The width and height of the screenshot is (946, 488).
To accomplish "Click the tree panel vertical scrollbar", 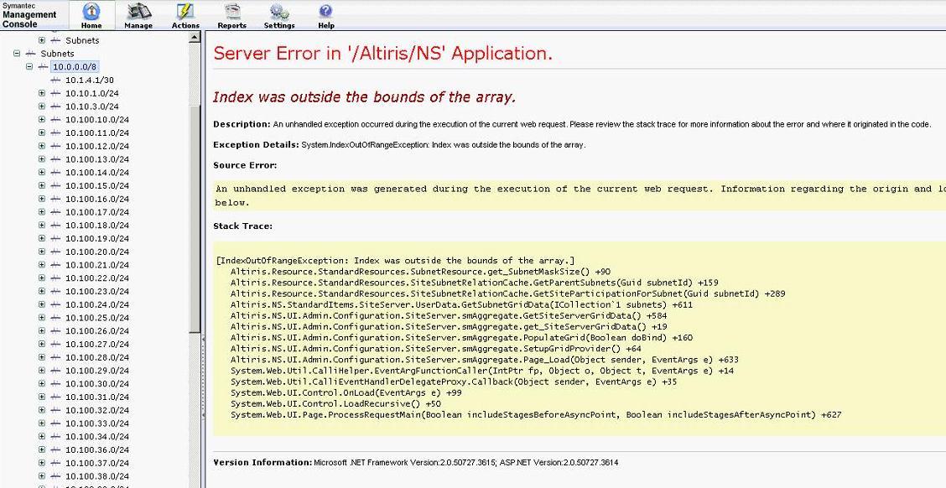I will tap(195, 210).
